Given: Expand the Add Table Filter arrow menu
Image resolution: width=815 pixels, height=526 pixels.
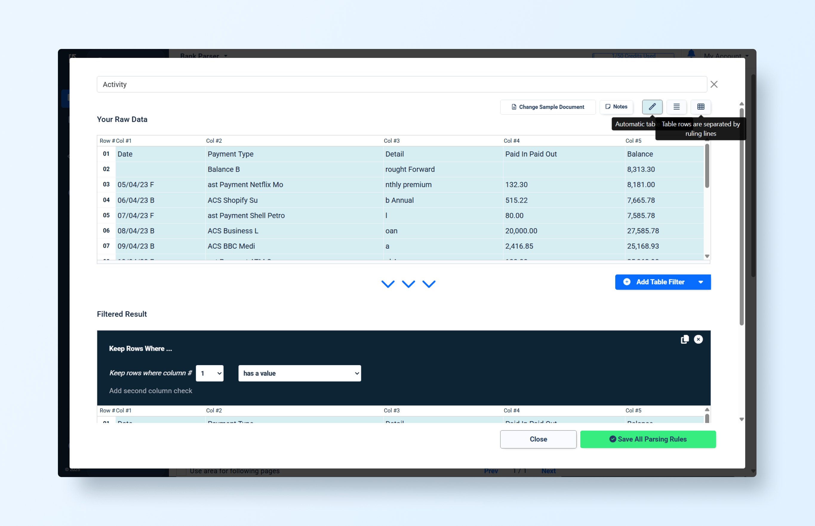Looking at the screenshot, I should pyautogui.click(x=701, y=282).
